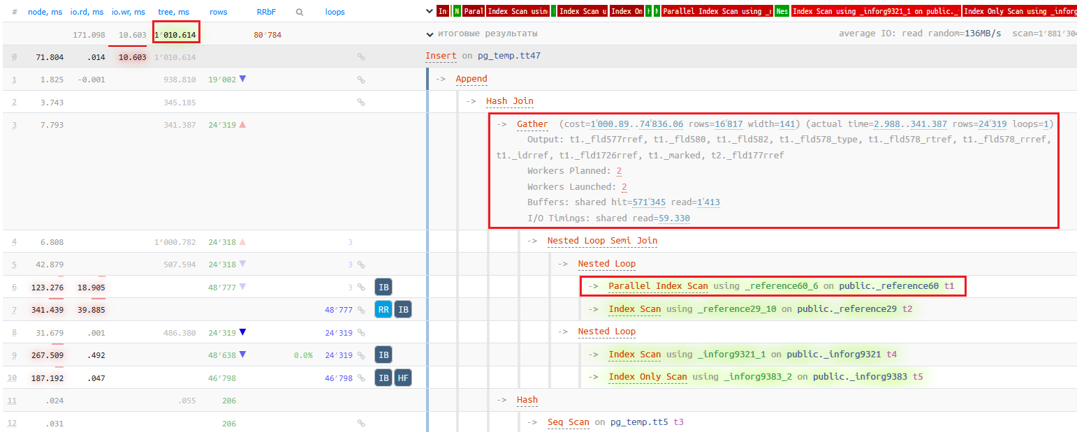This screenshot has height=432, width=1077.
Task: Click pink triangle beside 24'318 in row 4
Action: coord(242,241)
